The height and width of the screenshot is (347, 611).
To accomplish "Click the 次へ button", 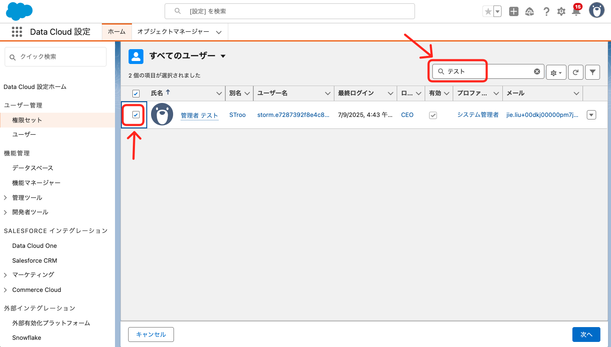I will tap(586, 334).
